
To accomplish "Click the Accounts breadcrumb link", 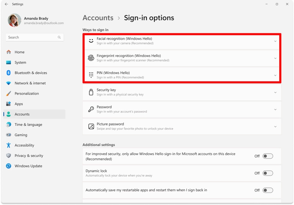I will tap(98, 18).
